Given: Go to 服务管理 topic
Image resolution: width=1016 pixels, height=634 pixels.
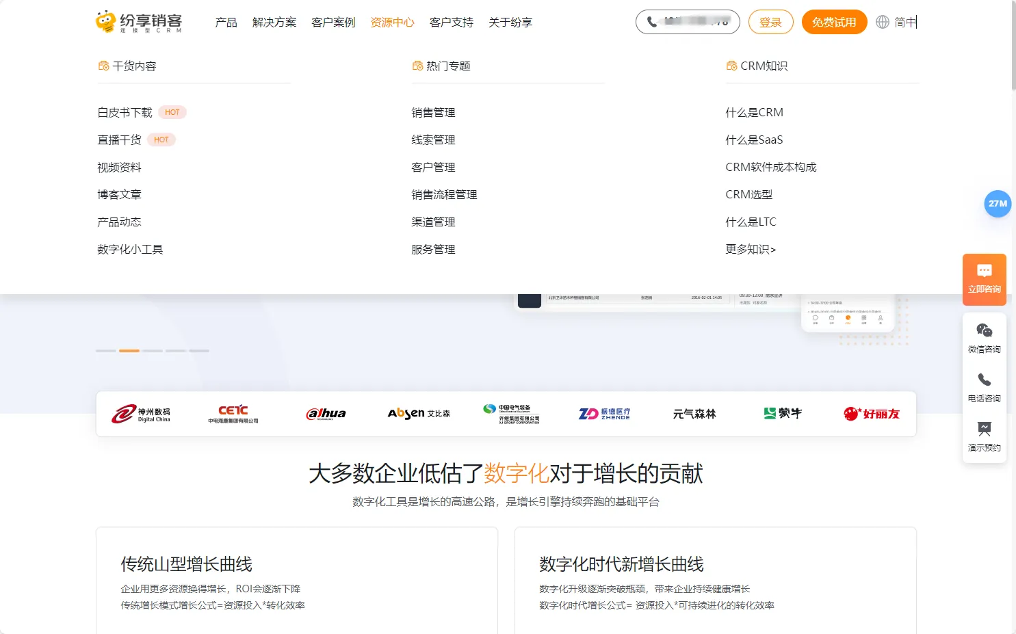Looking at the screenshot, I should tap(433, 249).
